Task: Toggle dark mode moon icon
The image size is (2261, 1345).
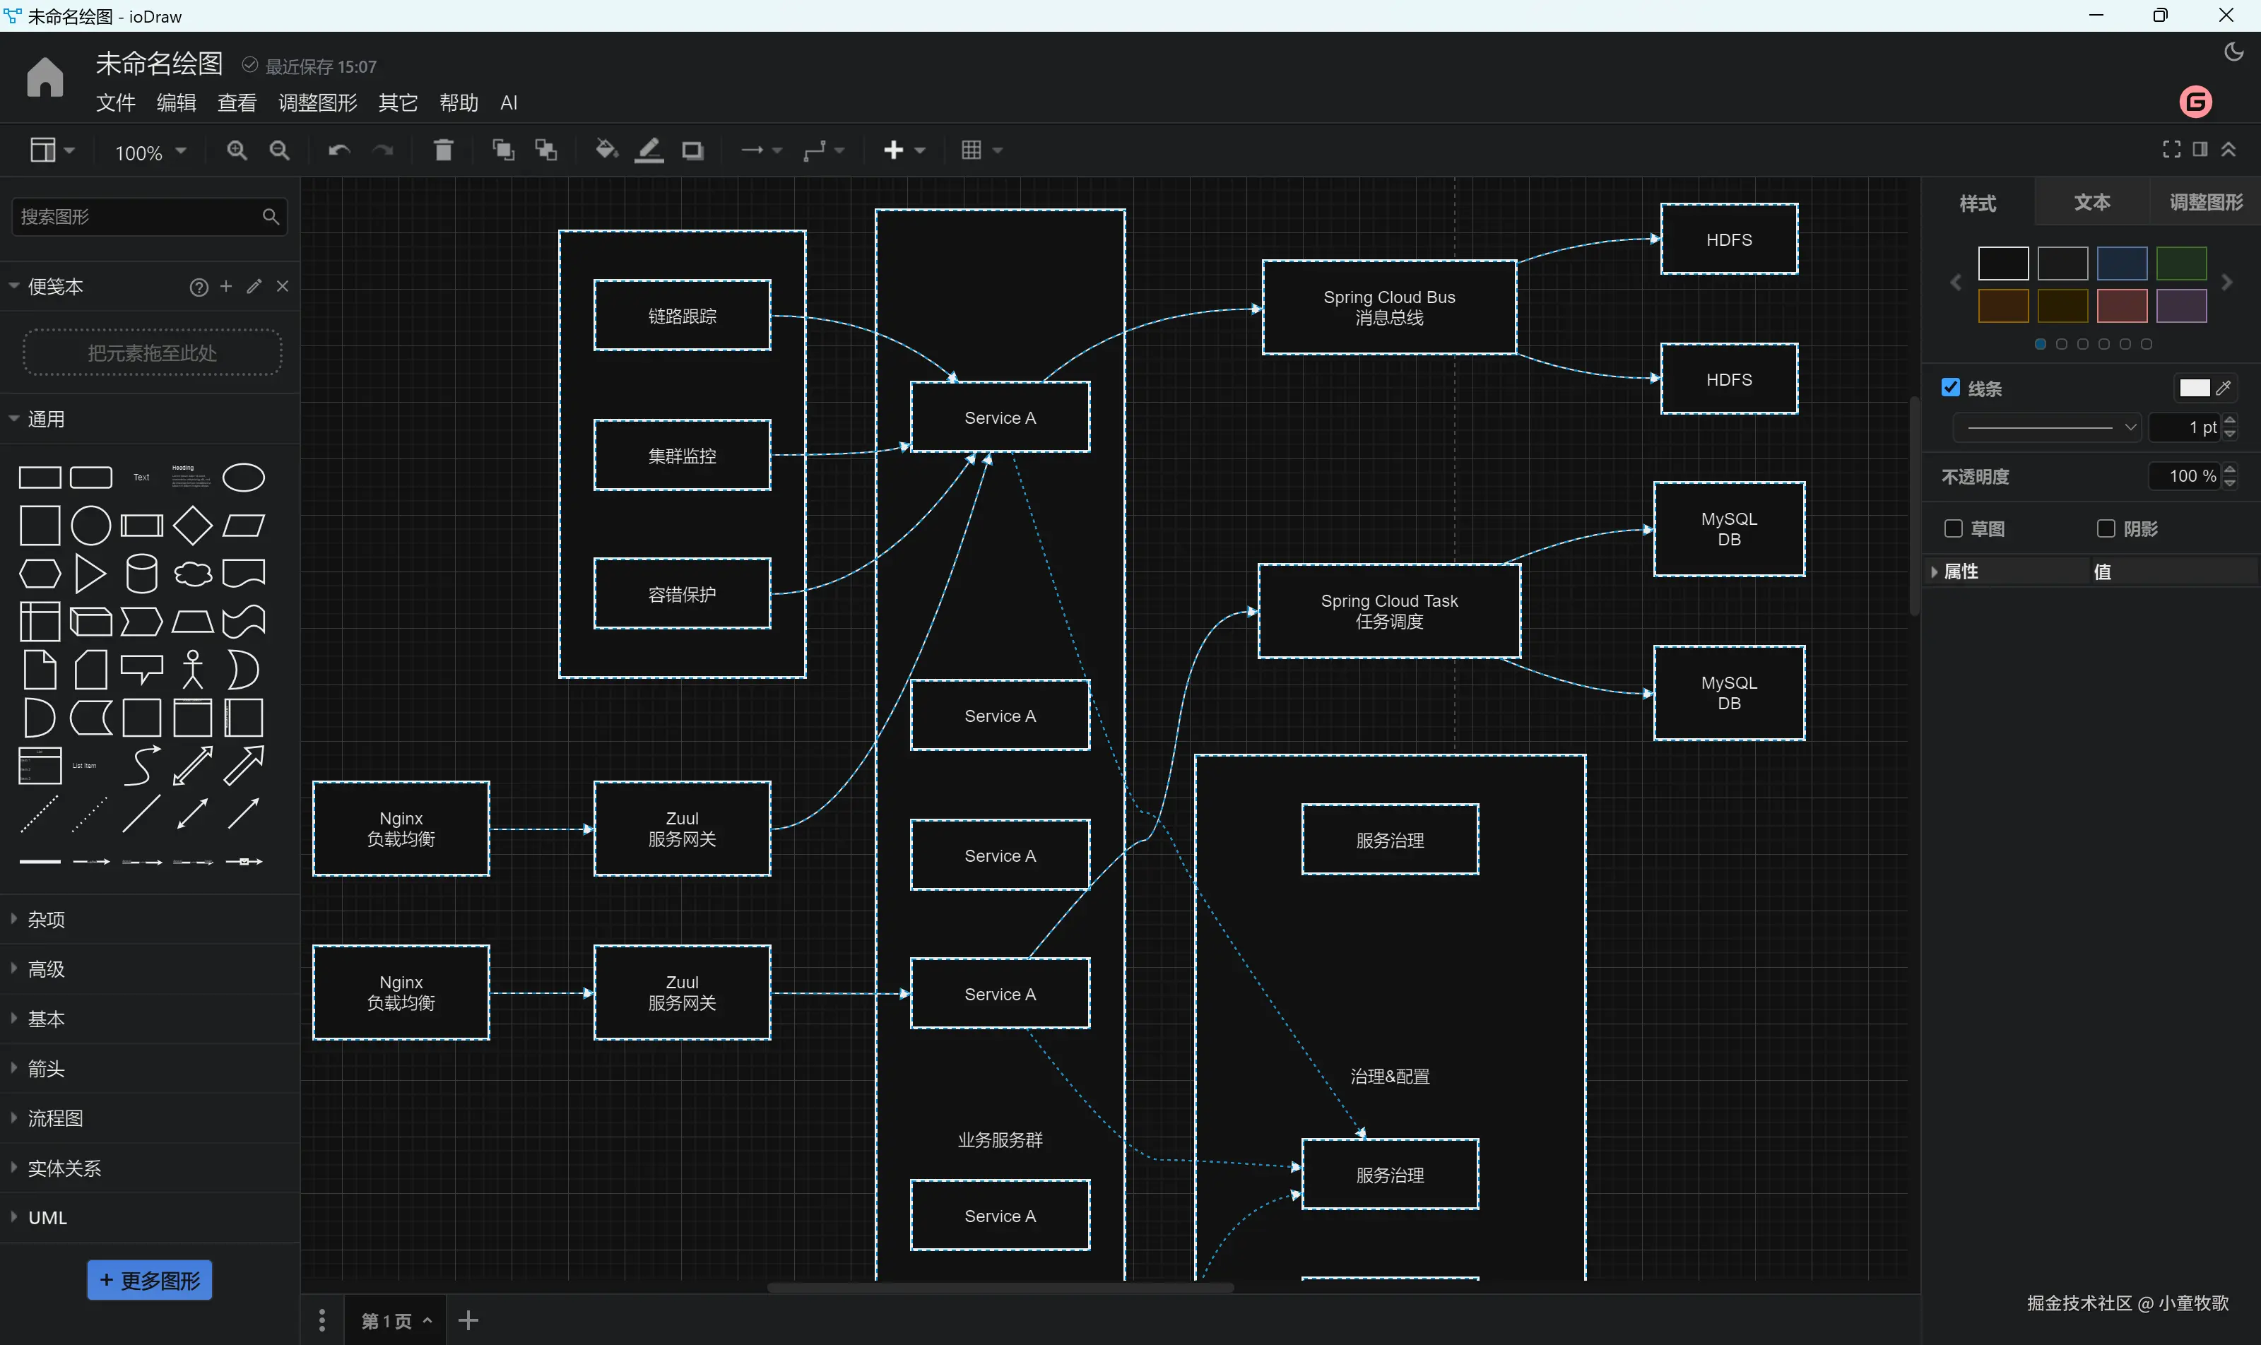Action: click(2234, 52)
